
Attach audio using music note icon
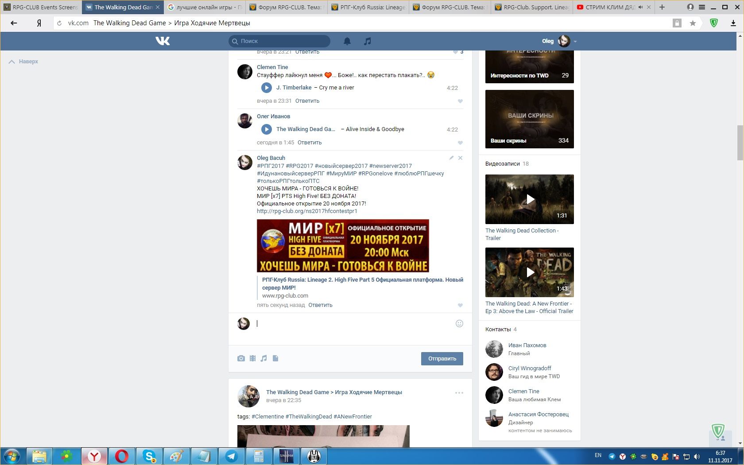point(264,358)
